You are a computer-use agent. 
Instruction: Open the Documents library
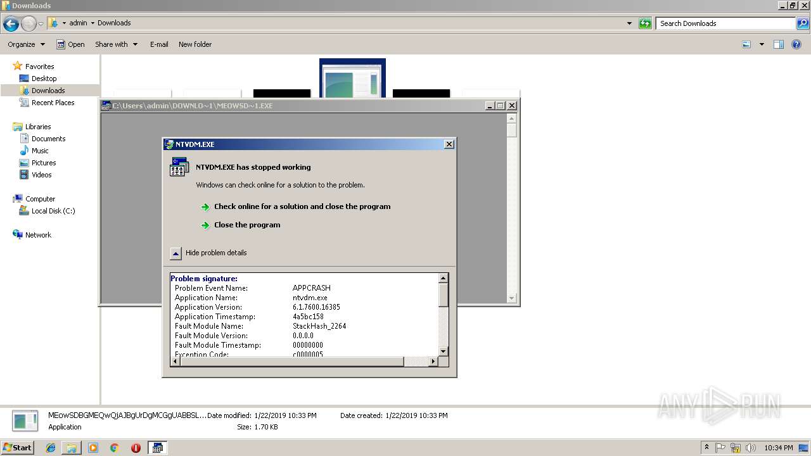point(48,139)
